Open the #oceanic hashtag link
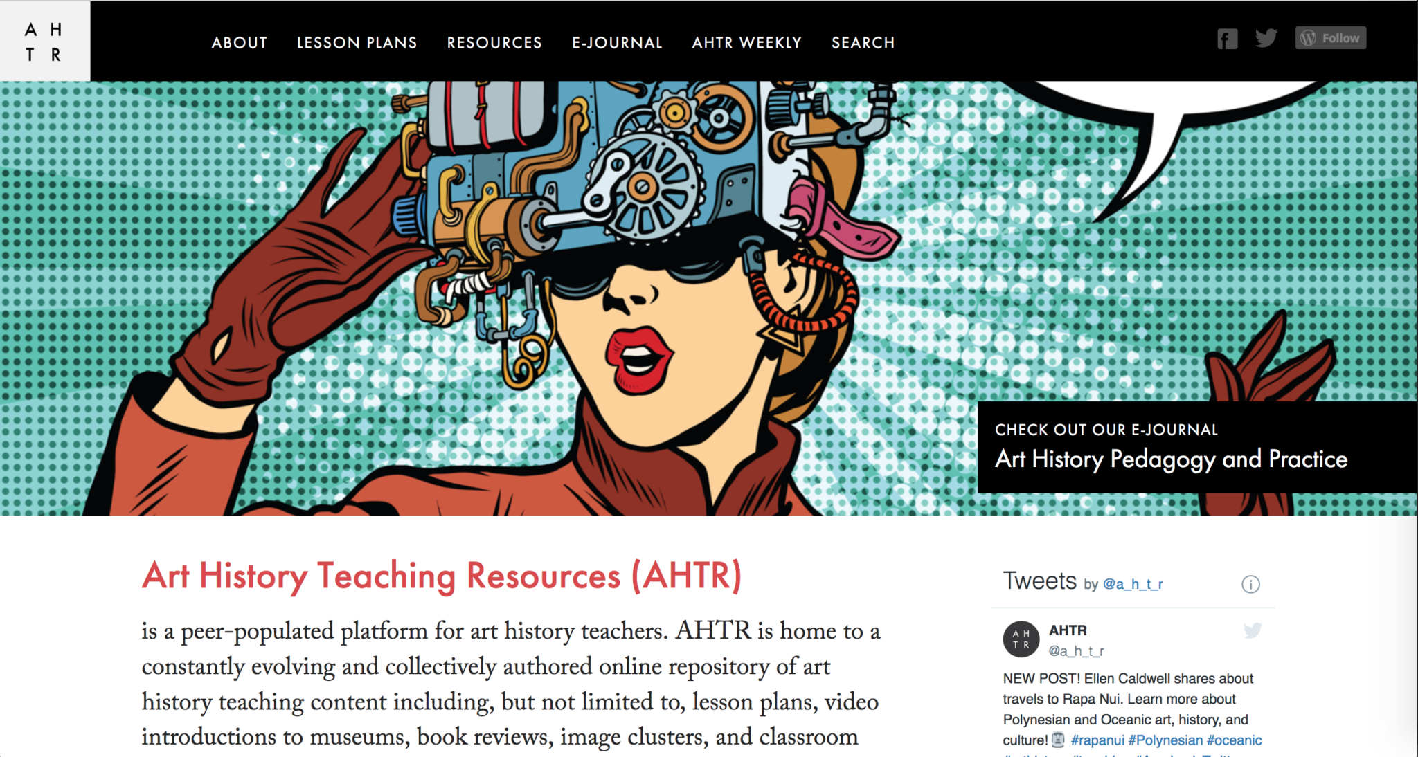1418x757 pixels. pos(1235,740)
